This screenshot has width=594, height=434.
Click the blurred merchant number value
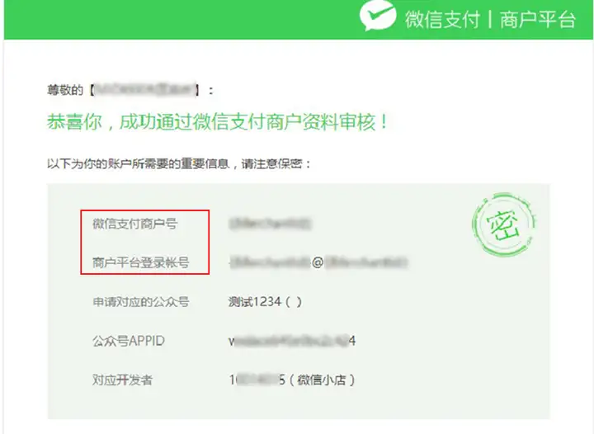tap(270, 224)
